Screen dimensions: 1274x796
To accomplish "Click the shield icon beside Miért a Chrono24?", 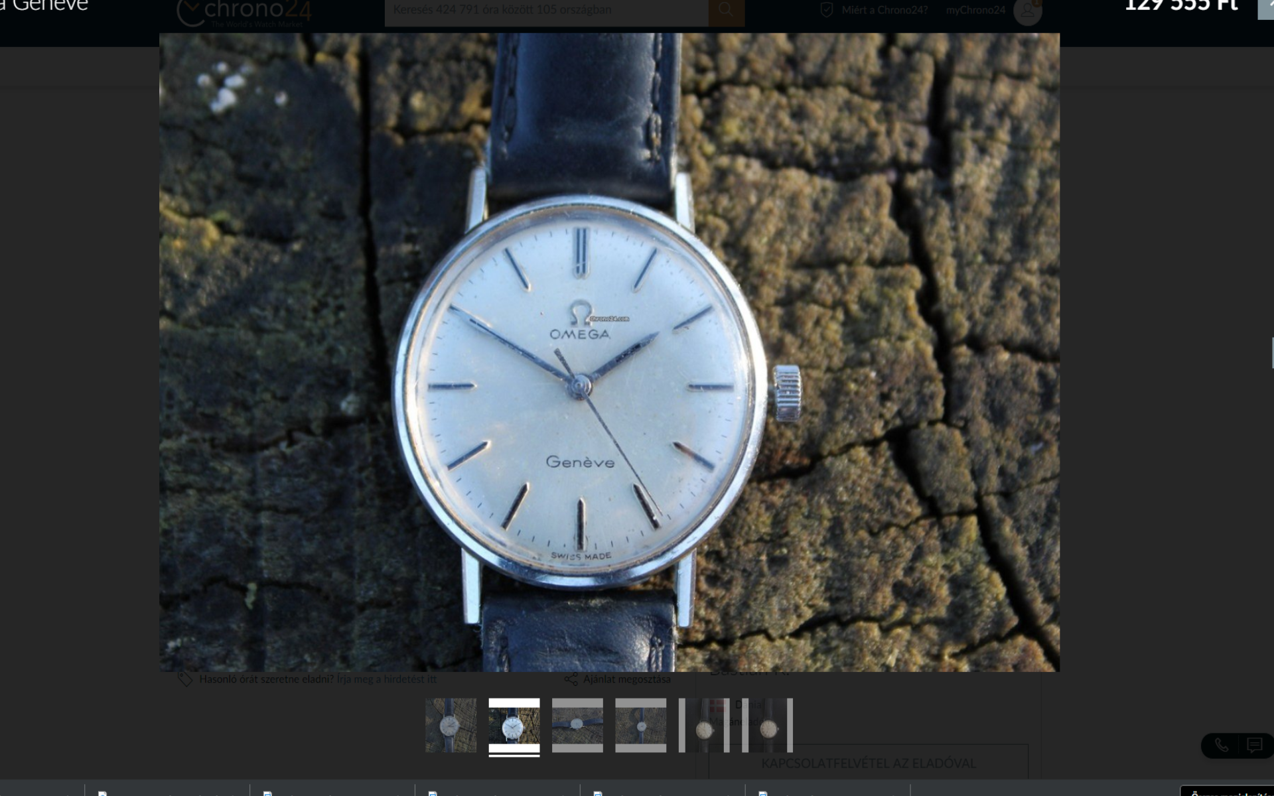I will (827, 10).
